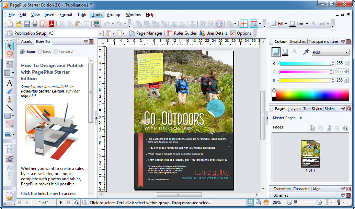Open the Colour panel options triangle menu
This screenshot has width=355, height=209.
pos(343,41)
